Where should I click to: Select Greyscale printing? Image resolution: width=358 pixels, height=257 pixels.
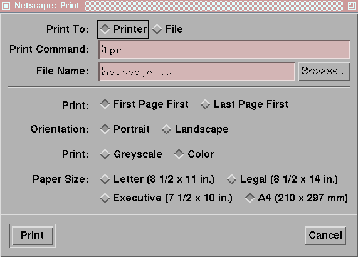point(131,154)
